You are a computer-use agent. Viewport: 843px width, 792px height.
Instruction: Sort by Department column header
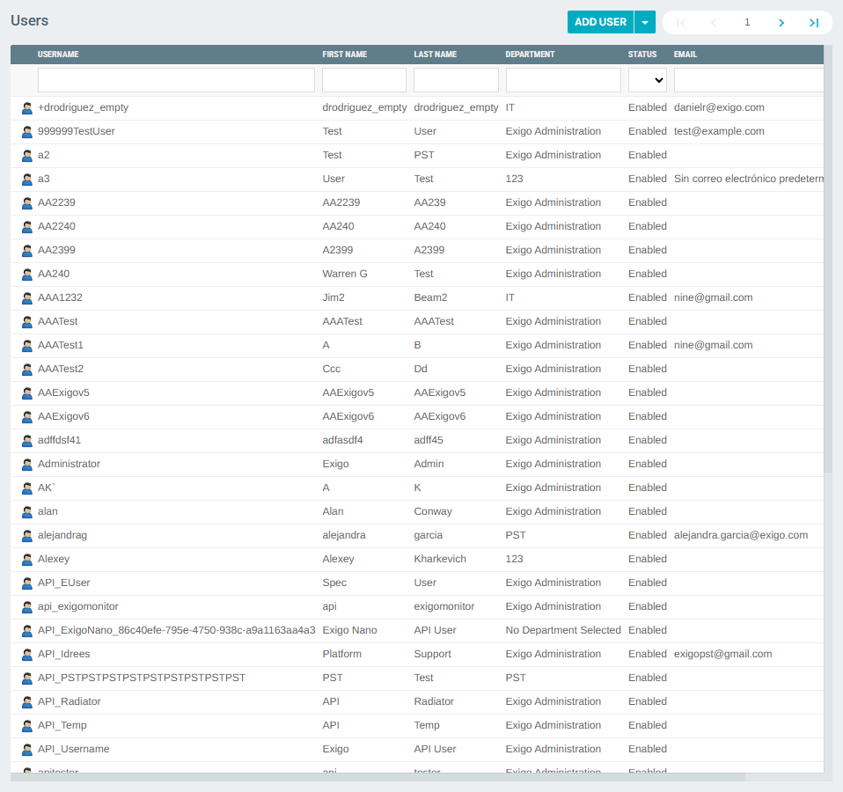[530, 55]
